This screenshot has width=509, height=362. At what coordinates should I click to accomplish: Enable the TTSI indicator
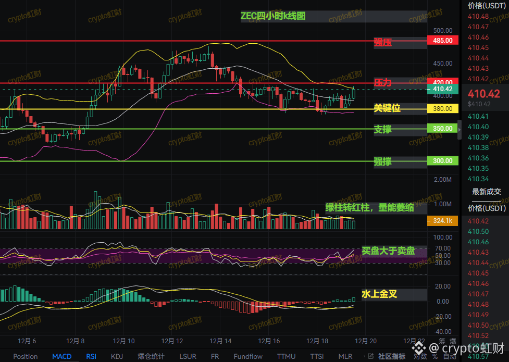pos(317,356)
